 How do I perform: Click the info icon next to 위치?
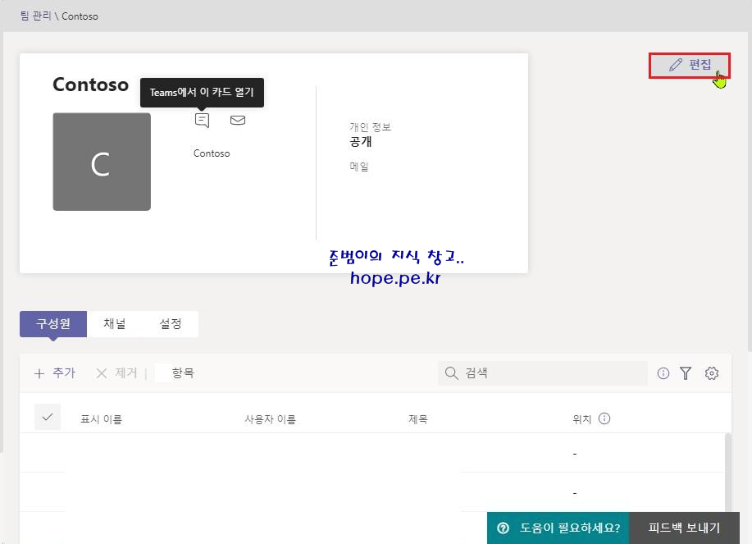coord(604,418)
